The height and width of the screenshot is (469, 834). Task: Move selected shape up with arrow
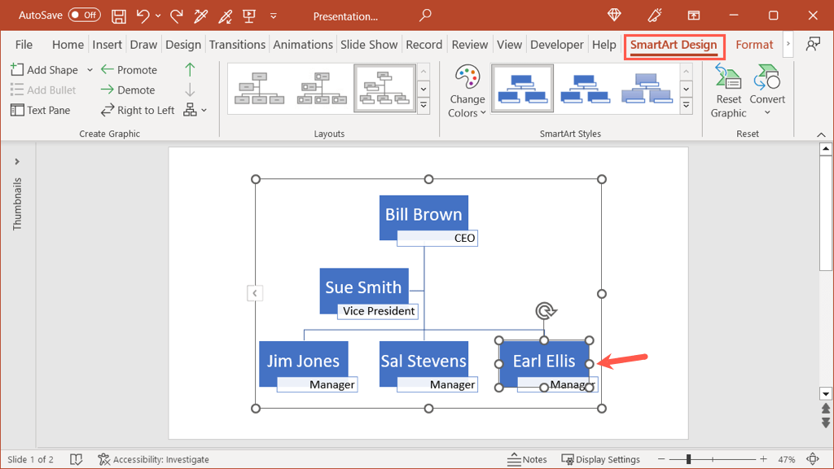coord(190,70)
